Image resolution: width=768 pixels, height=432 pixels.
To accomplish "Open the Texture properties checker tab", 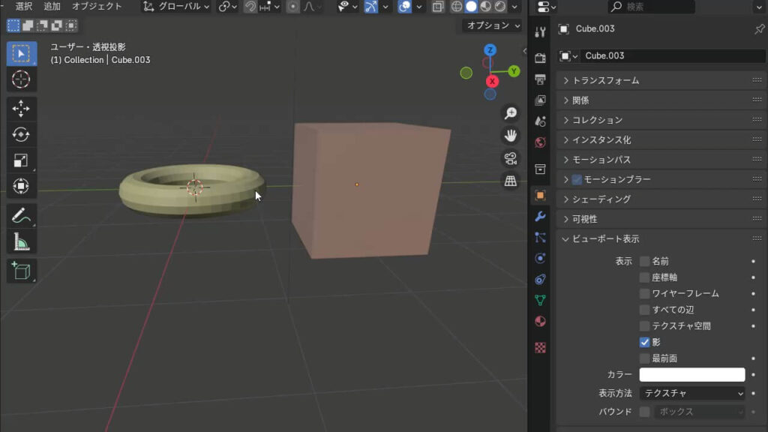I will [x=540, y=348].
